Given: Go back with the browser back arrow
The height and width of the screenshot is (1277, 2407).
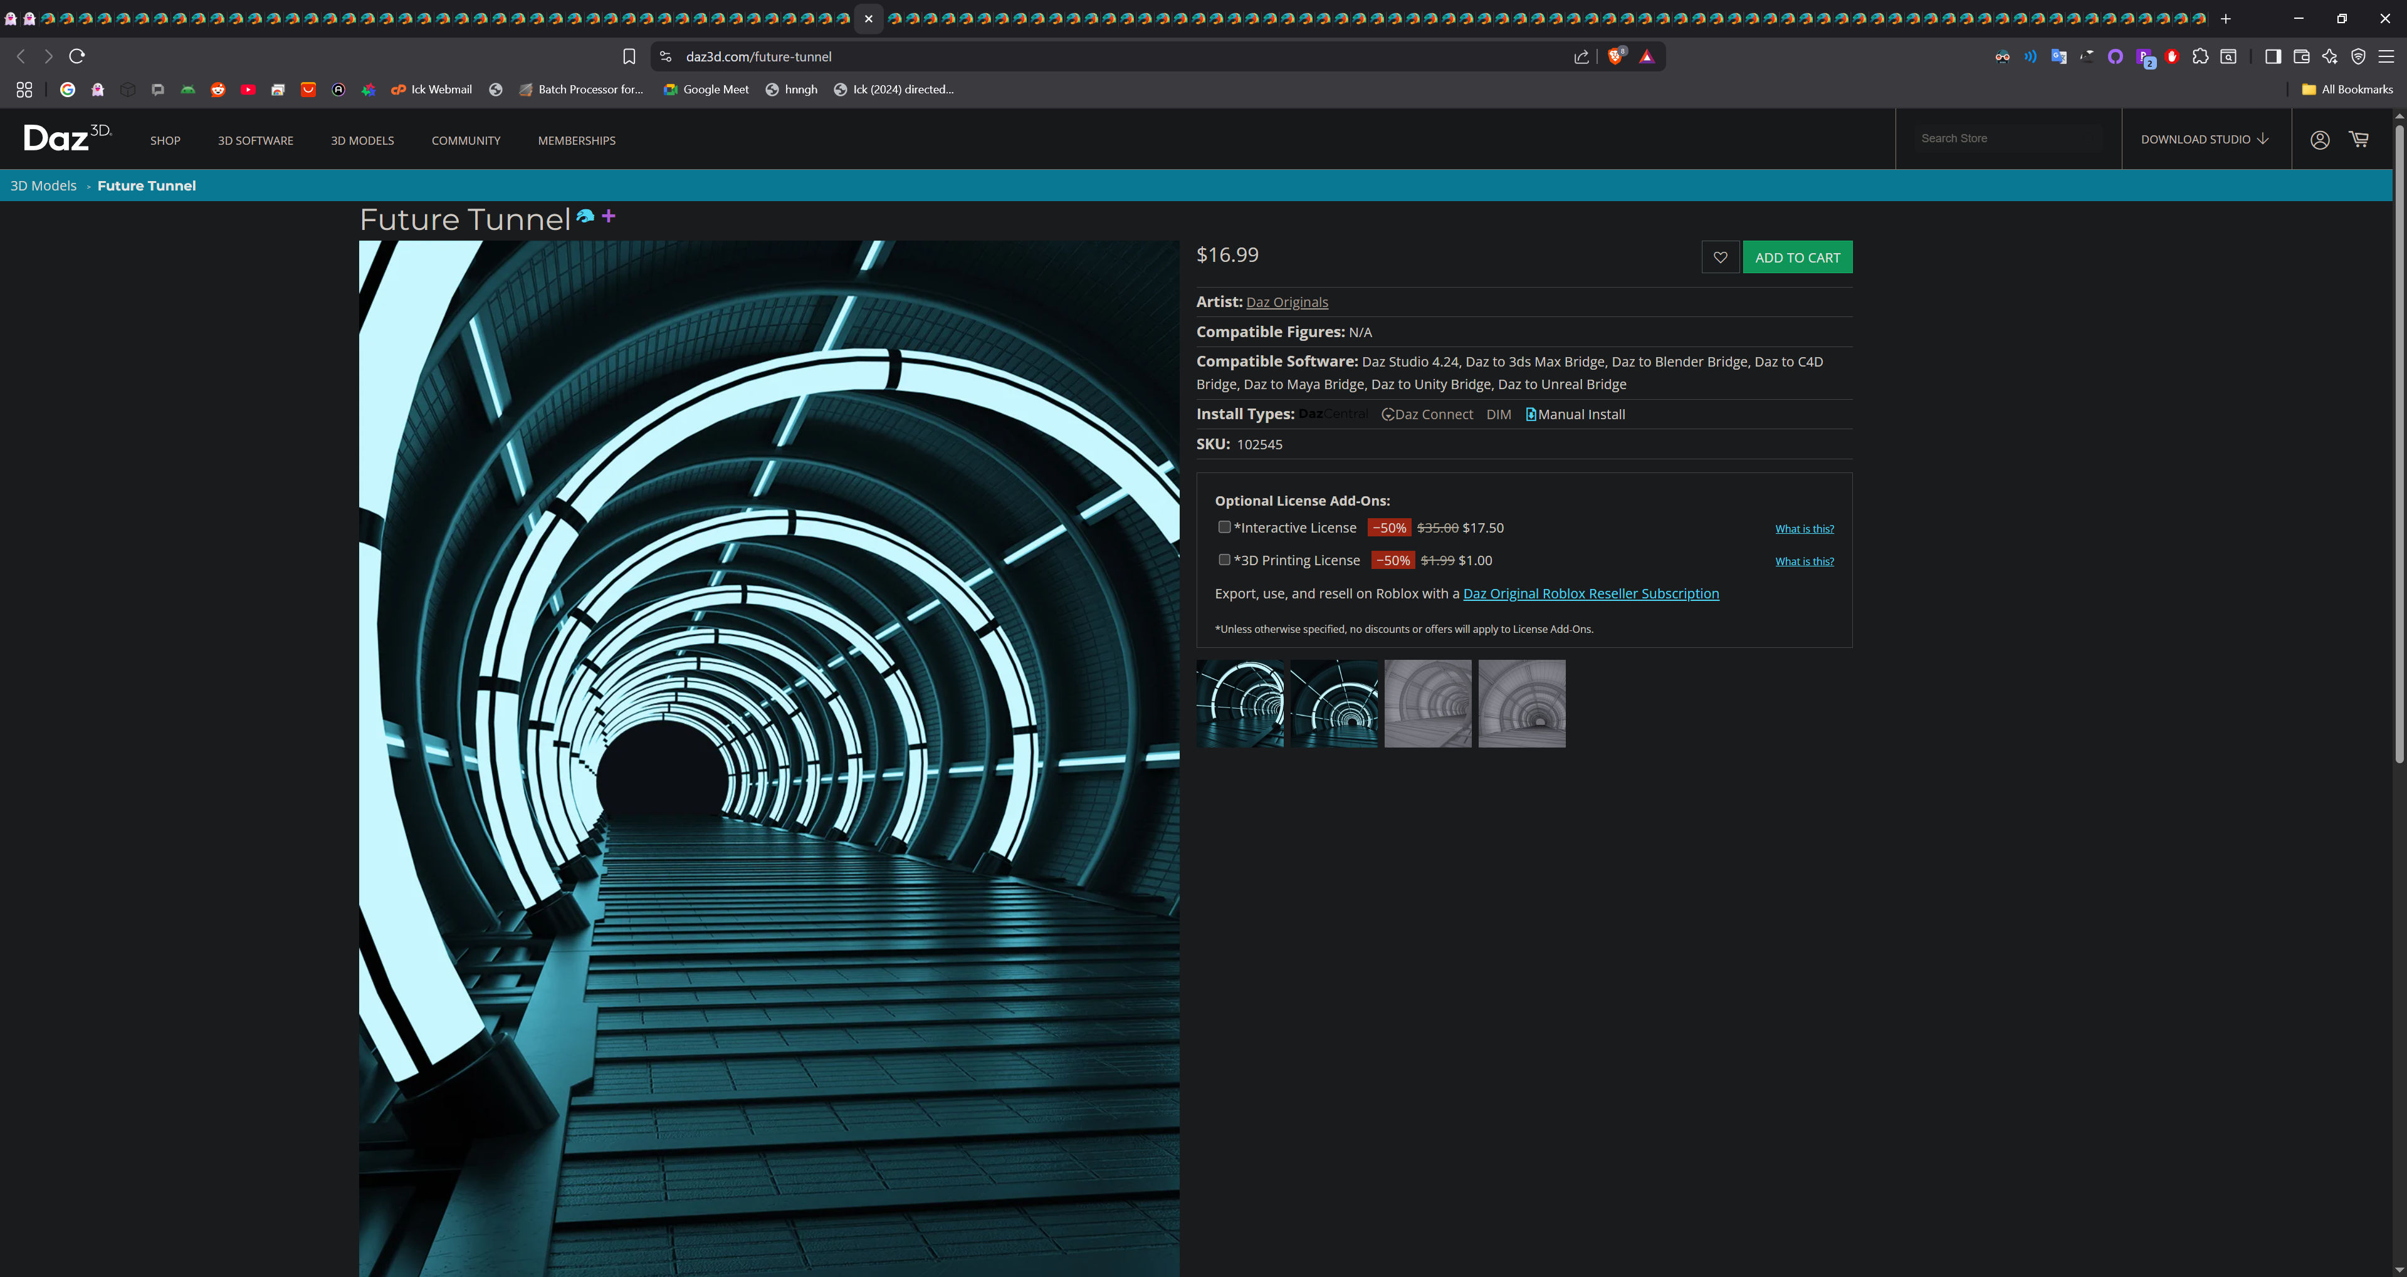Looking at the screenshot, I should tap(21, 56).
